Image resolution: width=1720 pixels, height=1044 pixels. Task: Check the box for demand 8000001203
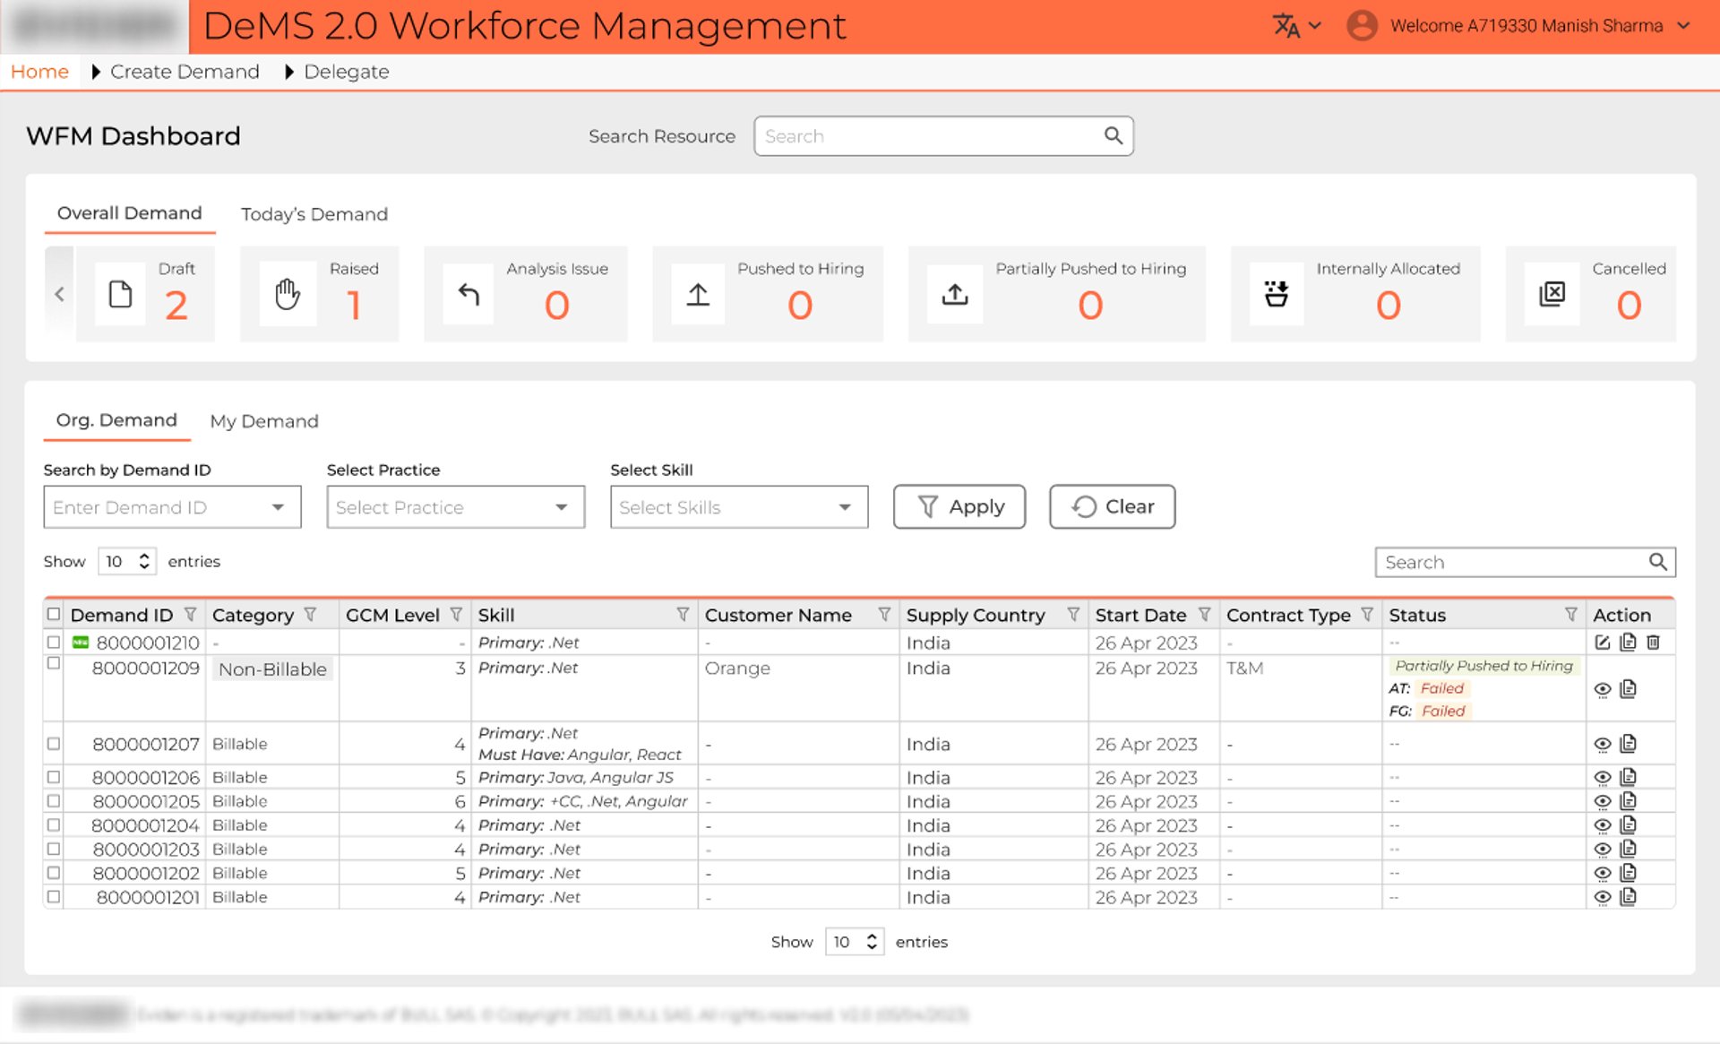click(54, 849)
